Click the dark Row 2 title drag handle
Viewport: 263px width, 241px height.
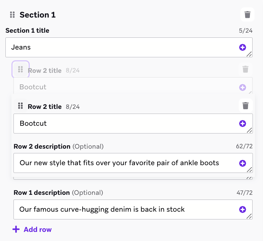(20, 106)
